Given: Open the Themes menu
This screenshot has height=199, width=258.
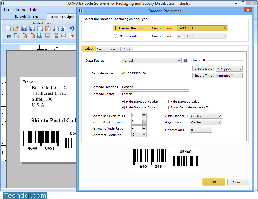Looking at the screenshot, I should pyautogui.click(x=20, y=9).
